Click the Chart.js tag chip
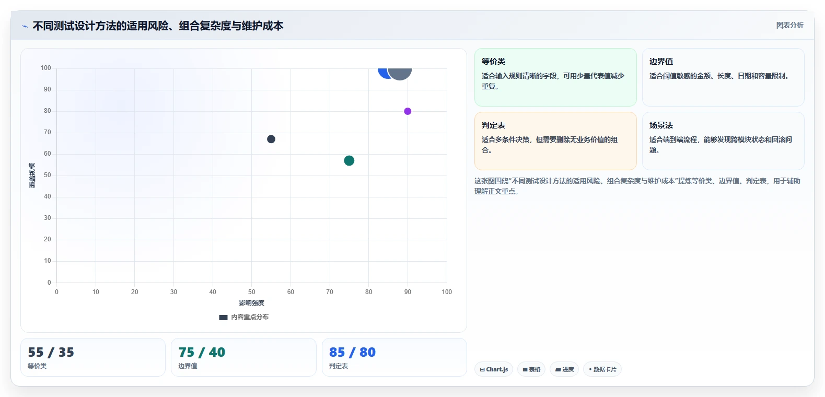This screenshot has width=825, height=397. click(494, 369)
